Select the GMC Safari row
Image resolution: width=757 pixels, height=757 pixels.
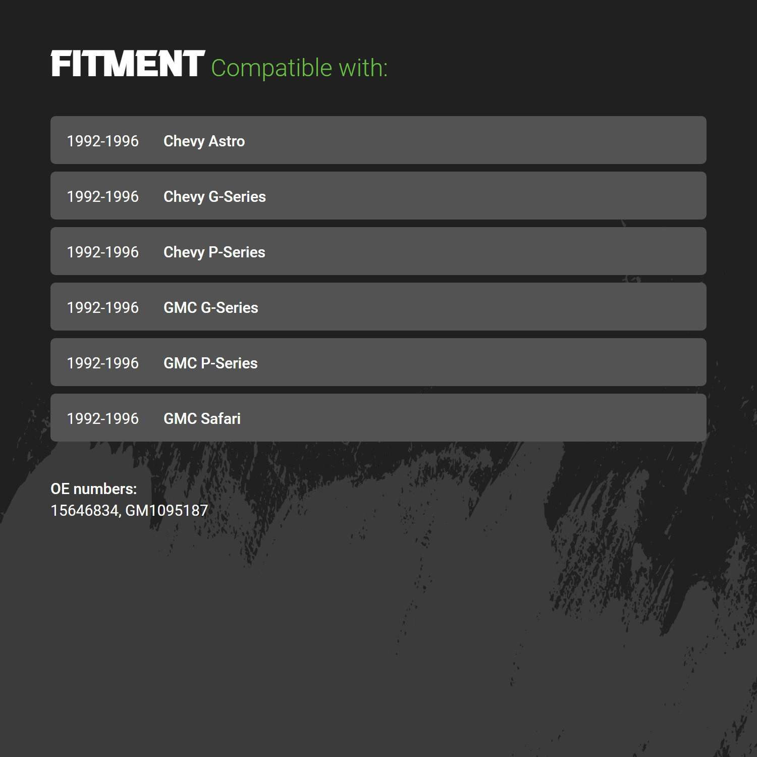point(379,417)
